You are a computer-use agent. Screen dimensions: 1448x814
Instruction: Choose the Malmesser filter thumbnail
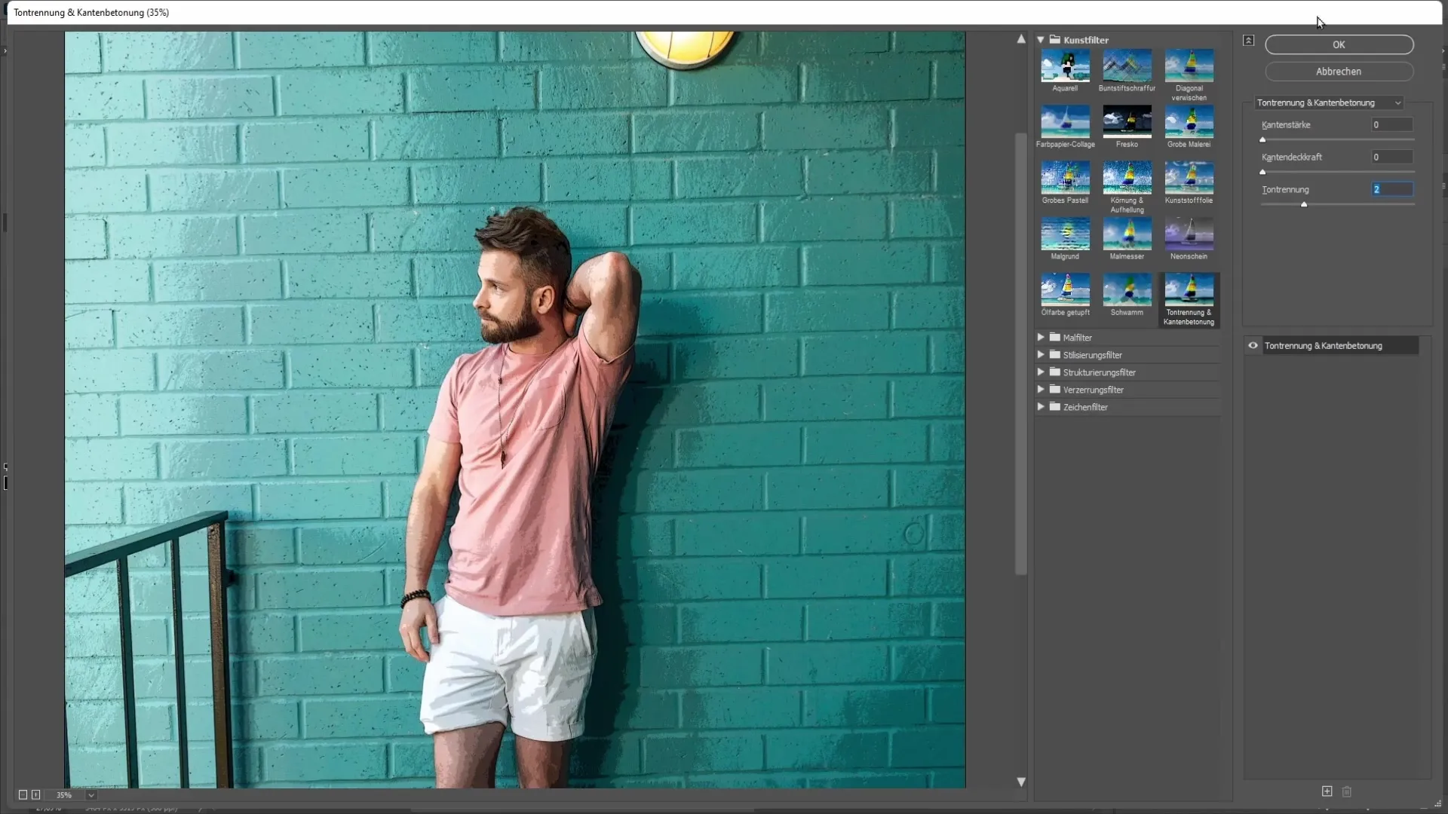coord(1127,234)
